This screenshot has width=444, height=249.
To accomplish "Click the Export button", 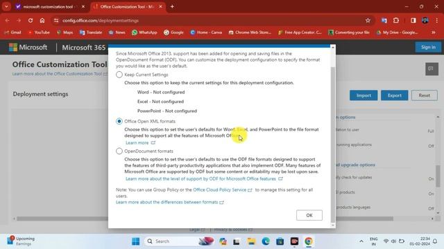I will (395, 95).
